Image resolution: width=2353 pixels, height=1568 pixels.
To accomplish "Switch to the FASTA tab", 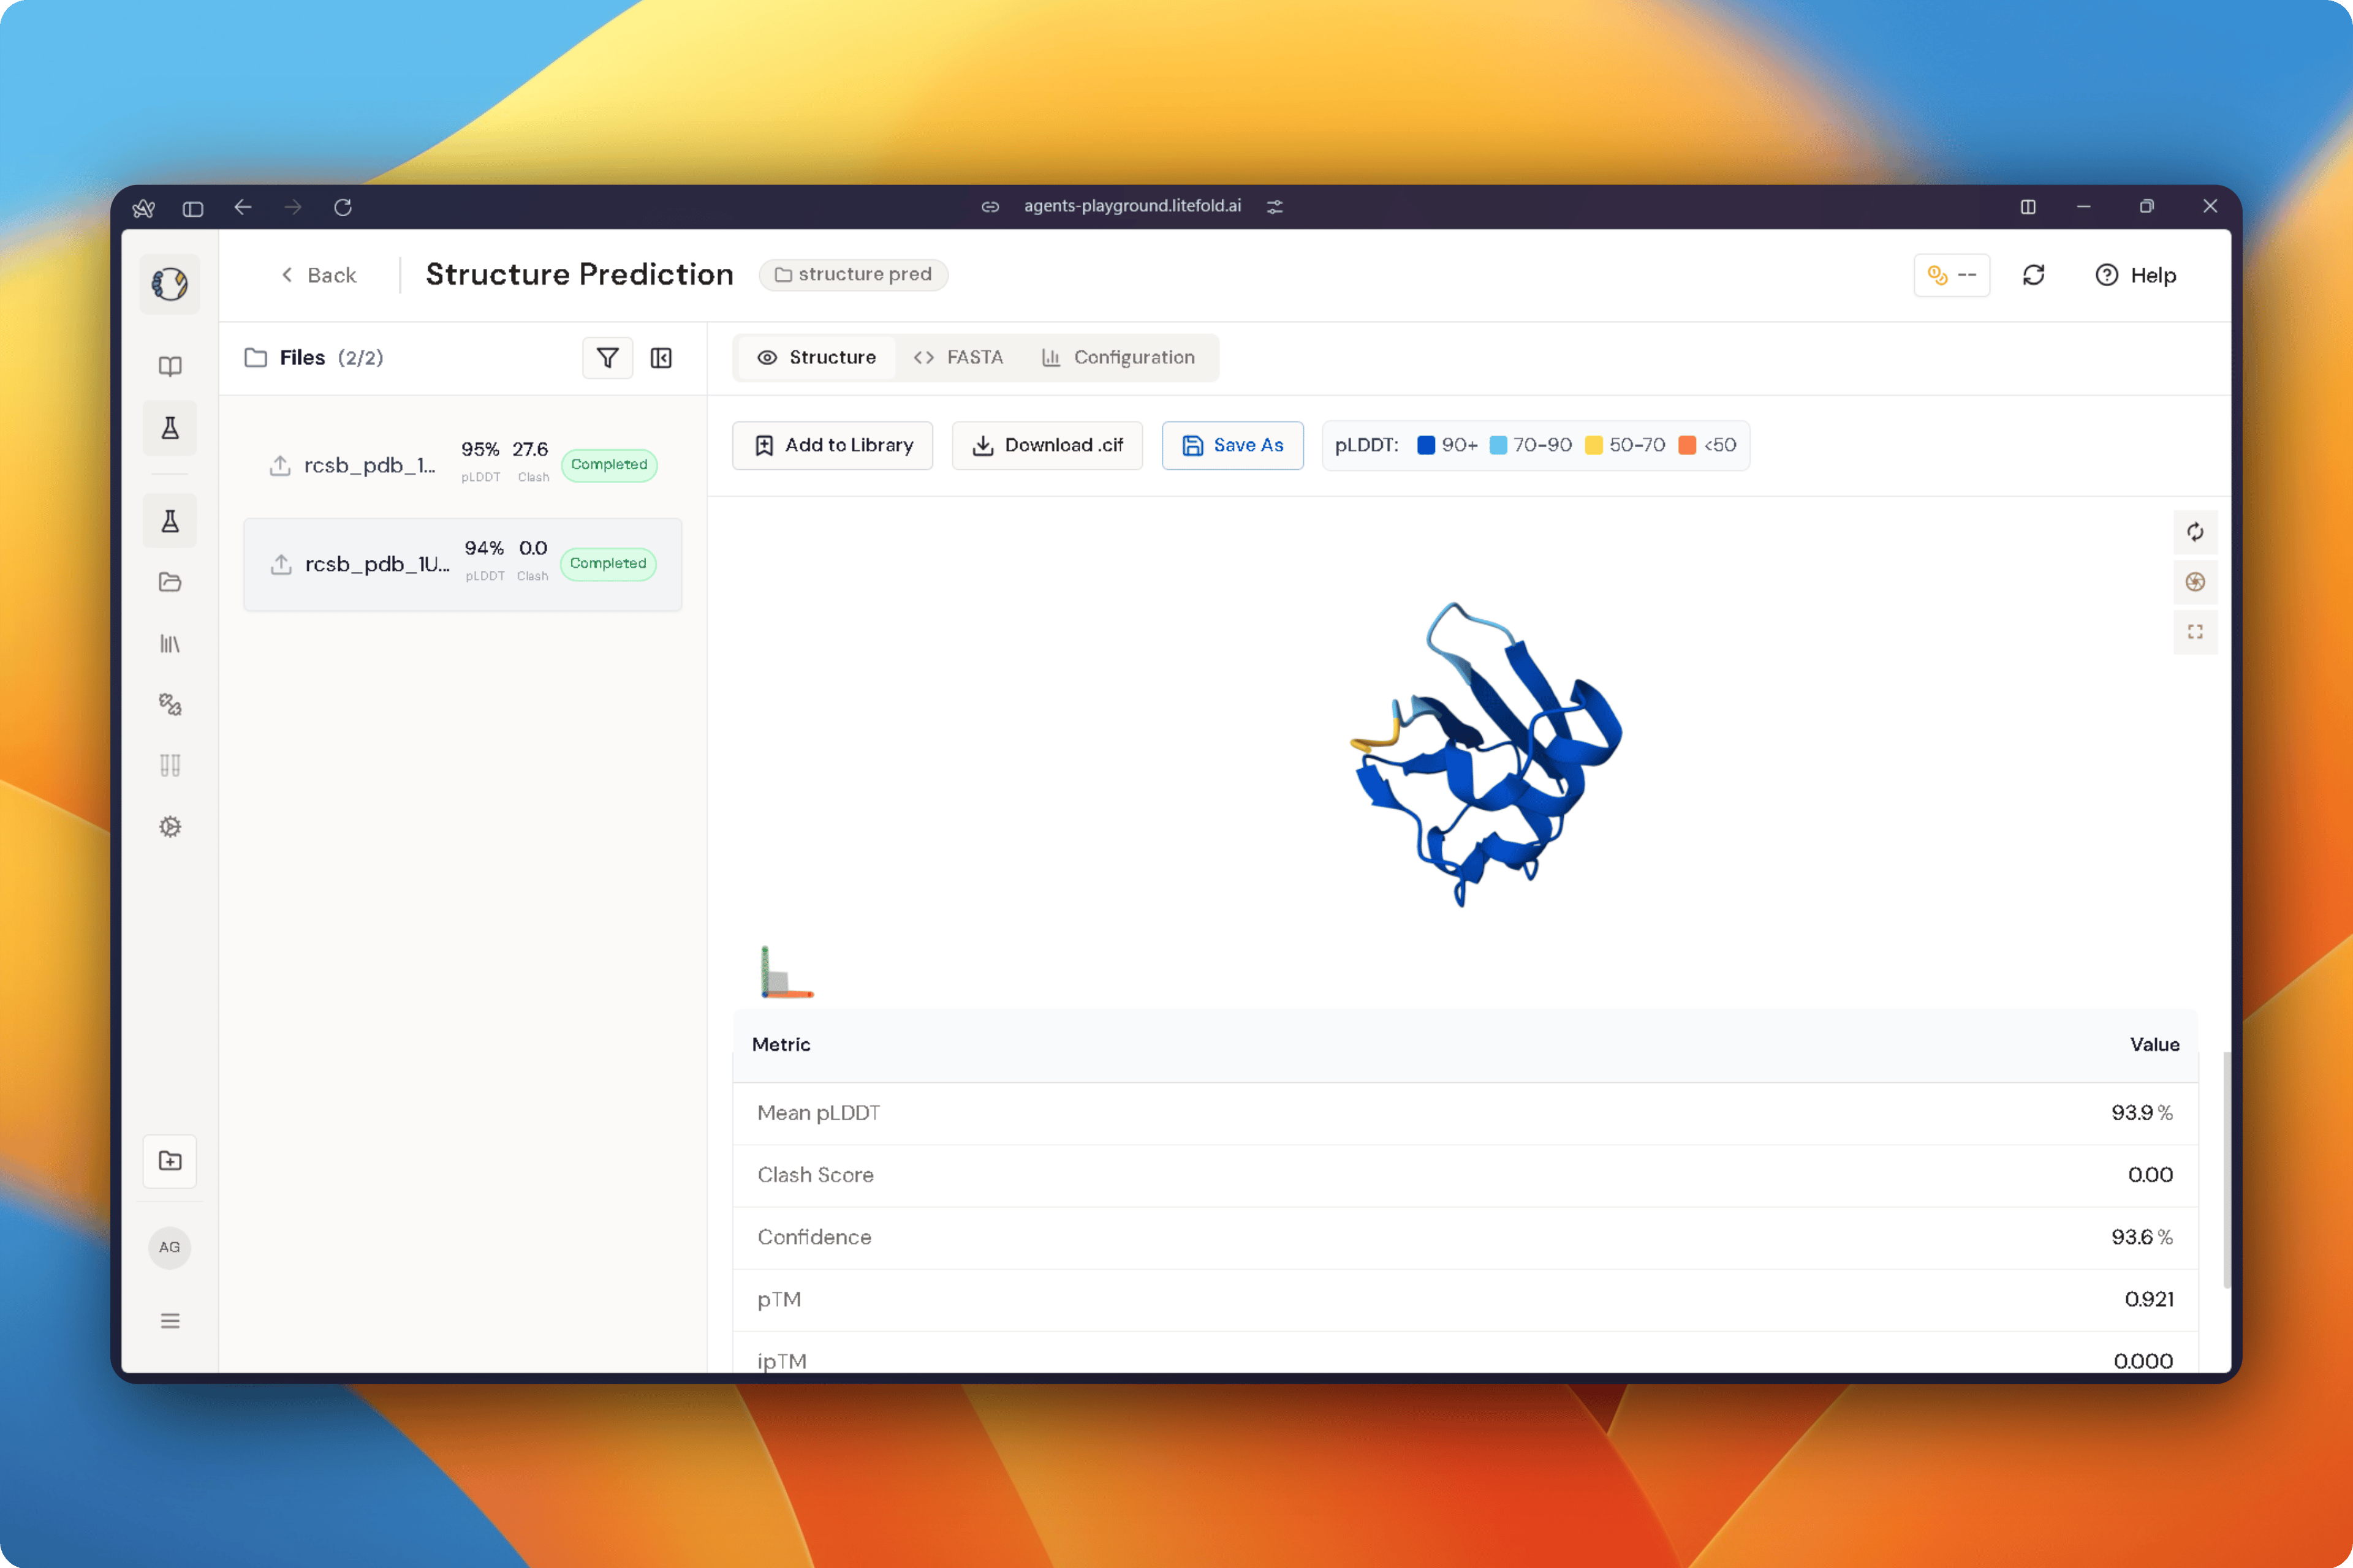I will [x=957, y=358].
